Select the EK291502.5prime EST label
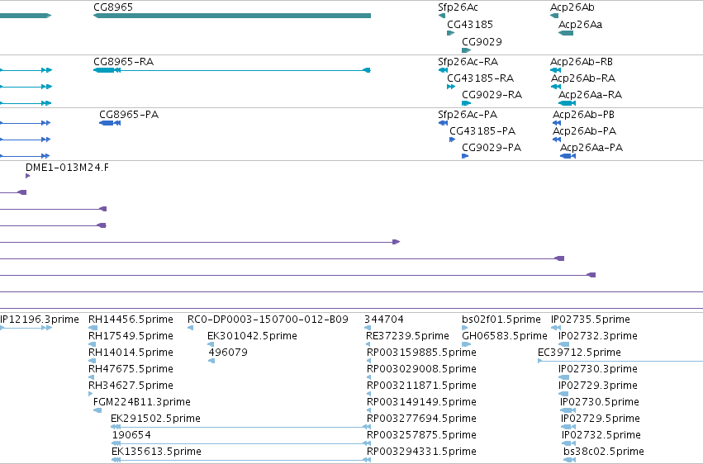Image resolution: width=703 pixels, height=464 pixels. click(x=155, y=419)
